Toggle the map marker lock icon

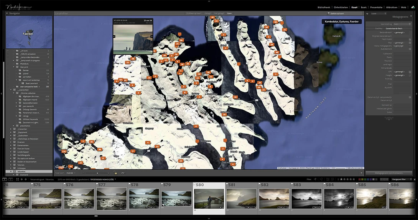[115, 173]
